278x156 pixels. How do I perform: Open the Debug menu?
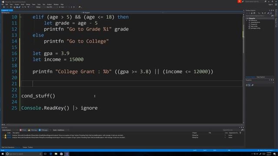tap(28, 4)
